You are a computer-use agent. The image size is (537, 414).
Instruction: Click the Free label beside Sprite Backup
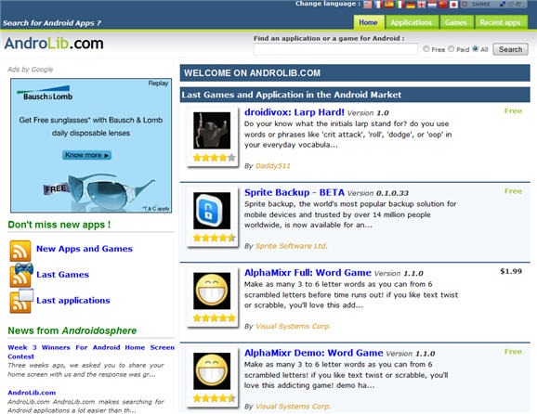(513, 191)
